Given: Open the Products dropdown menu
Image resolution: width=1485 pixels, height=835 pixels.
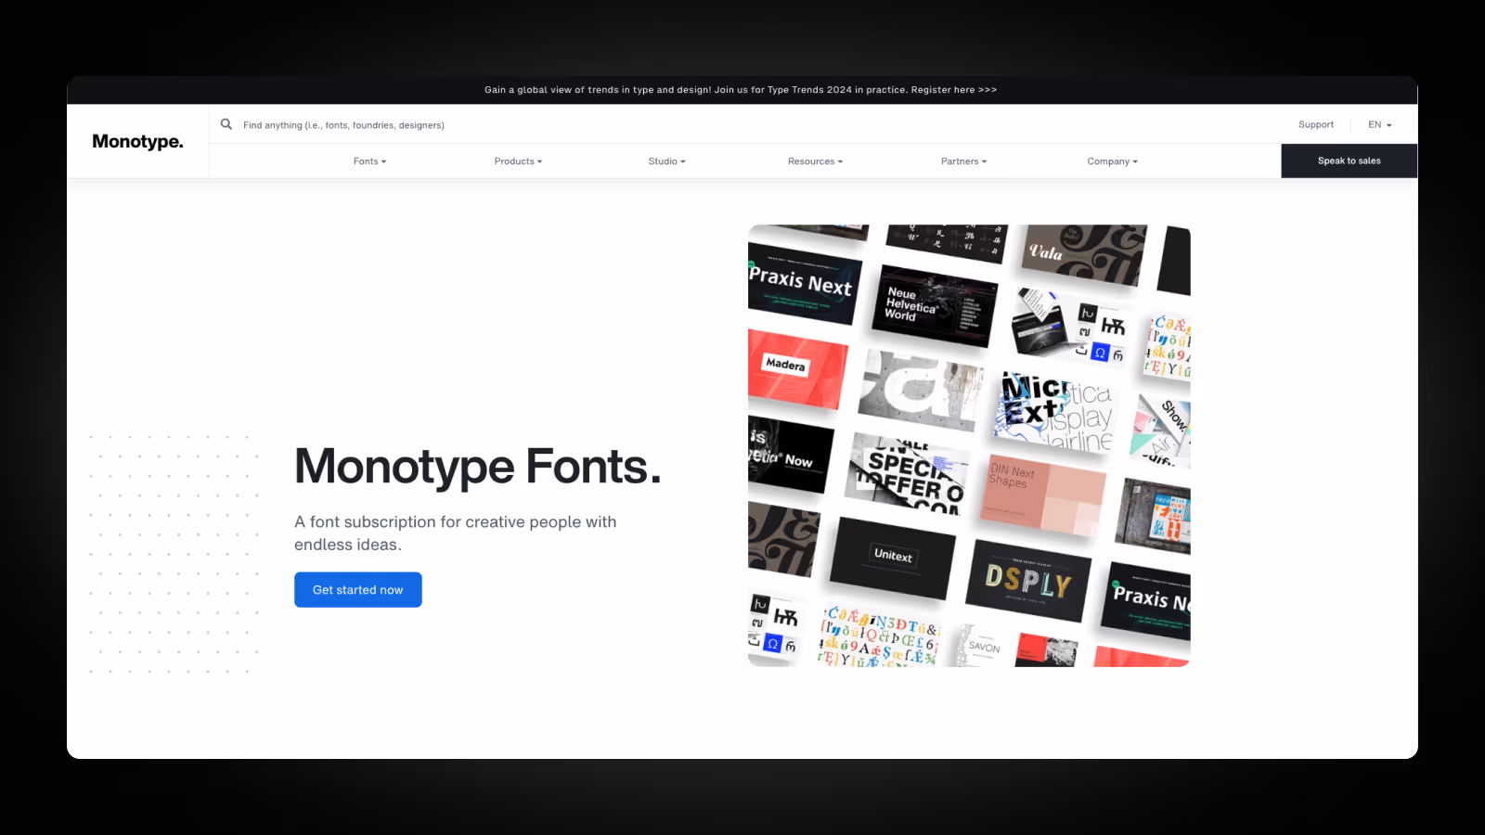Looking at the screenshot, I should coord(518,161).
